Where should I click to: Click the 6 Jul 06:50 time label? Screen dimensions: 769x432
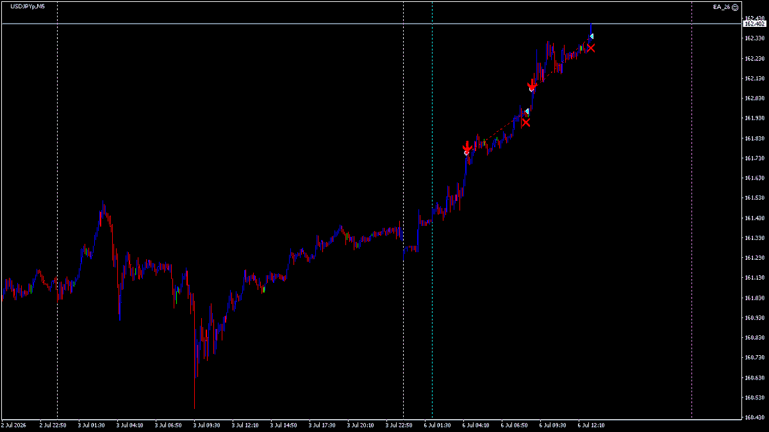[515, 425]
